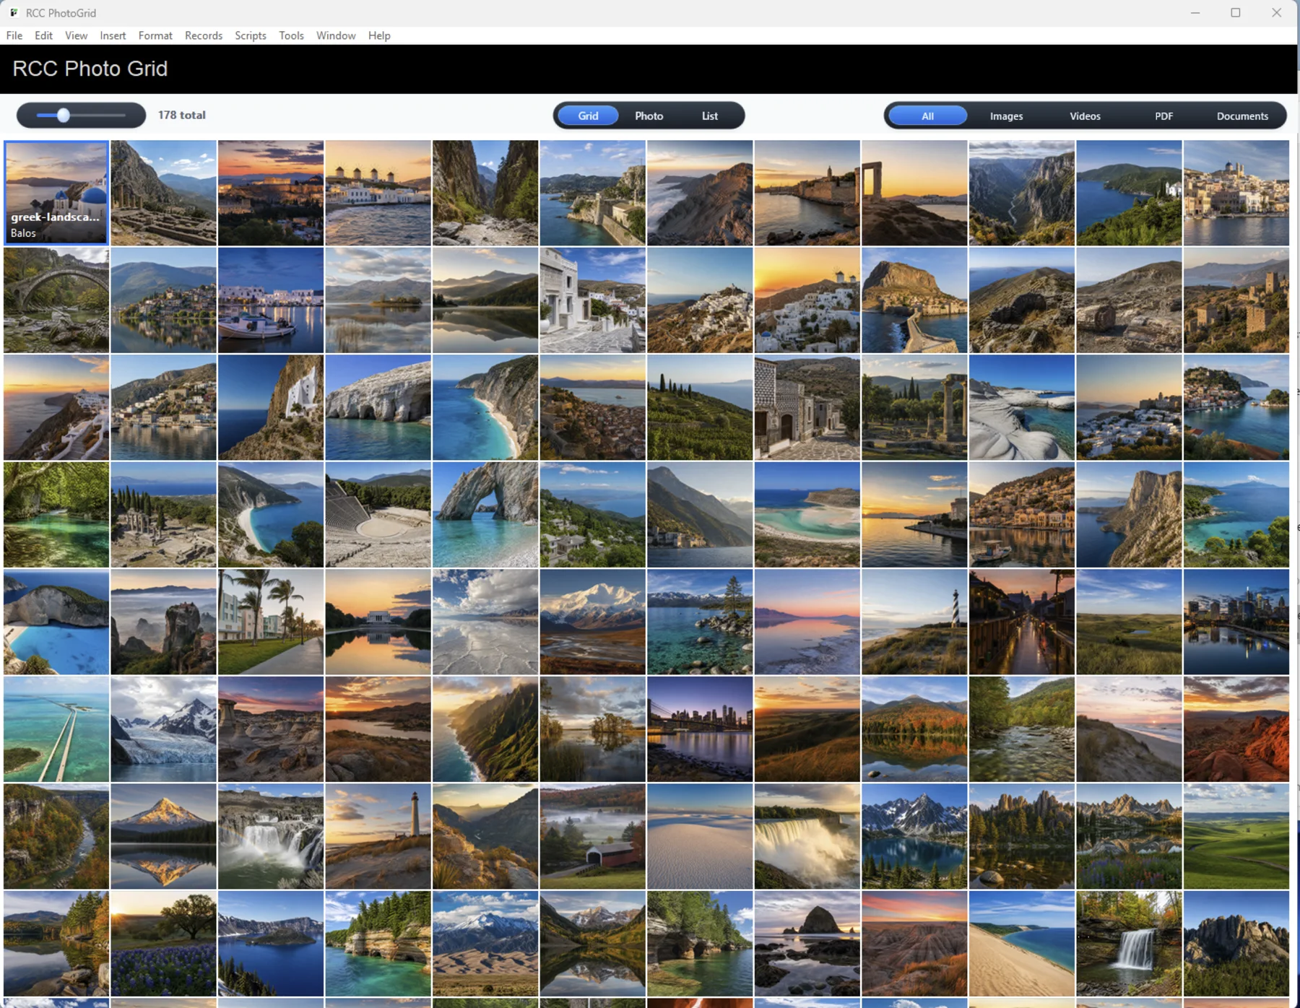Select the red rock formations thumbnail

pyautogui.click(x=1236, y=729)
